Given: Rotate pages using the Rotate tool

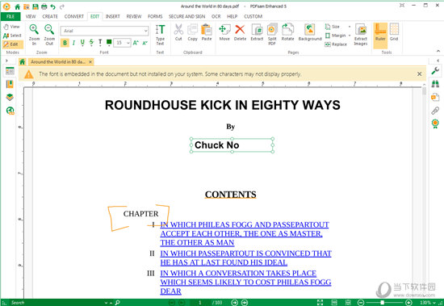Looking at the screenshot, I should pos(287,32).
